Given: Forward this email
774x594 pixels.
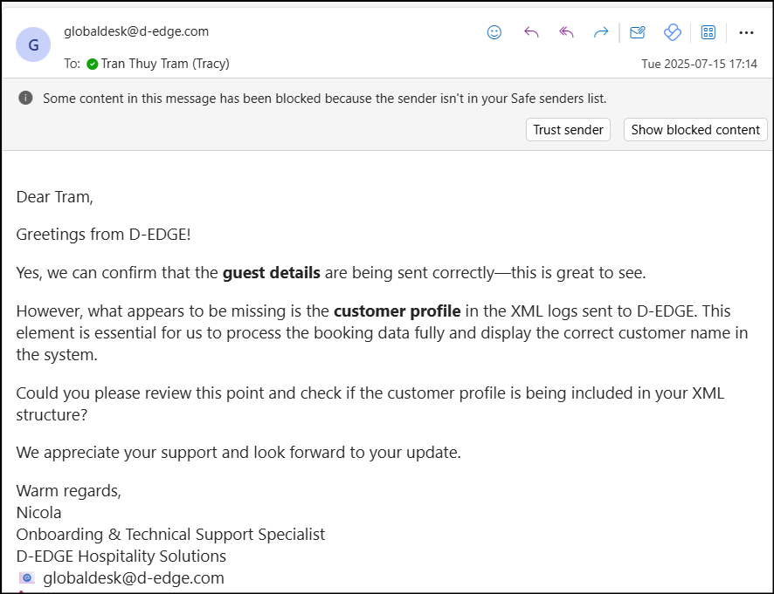Looking at the screenshot, I should coord(601,32).
